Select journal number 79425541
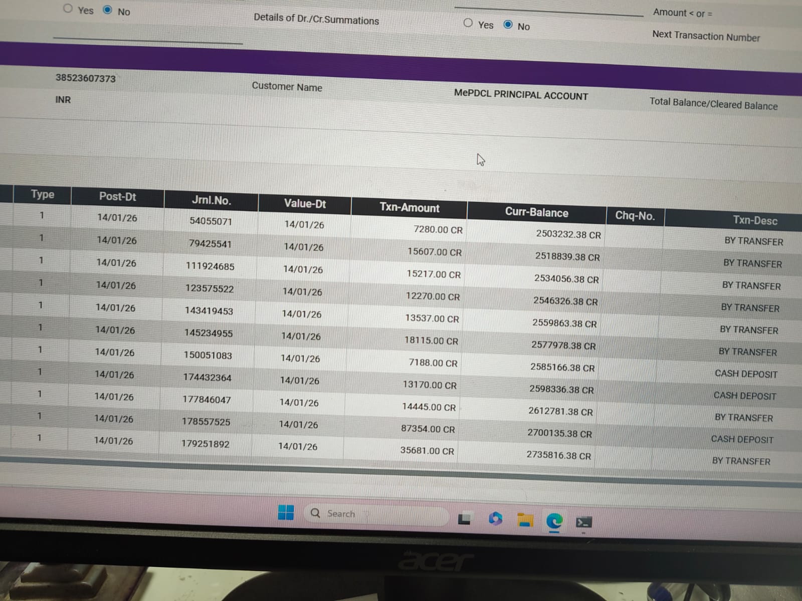The image size is (802, 601). click(210, 243)
